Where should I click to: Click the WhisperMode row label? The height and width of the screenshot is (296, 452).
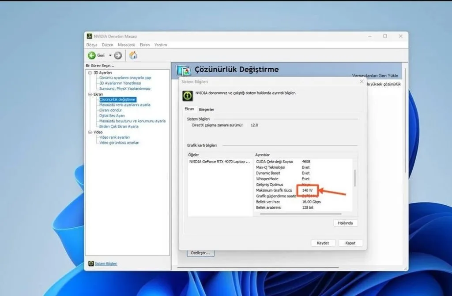pos(267,179)
